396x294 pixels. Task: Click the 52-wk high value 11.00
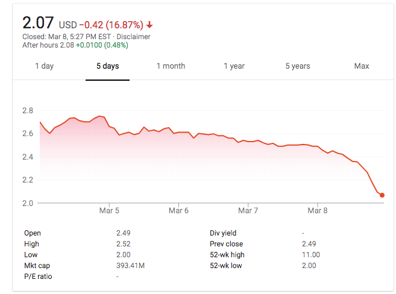310,255
